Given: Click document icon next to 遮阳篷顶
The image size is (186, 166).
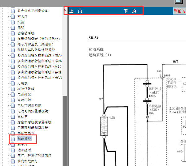Looking at the screenshot, I should click(x=13, y=150).
